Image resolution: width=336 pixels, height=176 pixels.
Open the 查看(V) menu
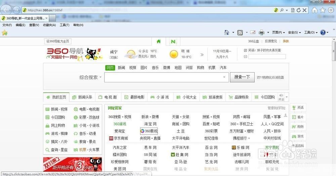pos(34,25)
